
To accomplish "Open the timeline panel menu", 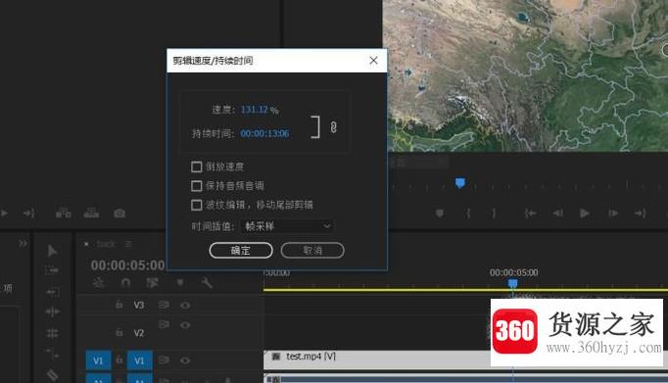I will point(128,244).
